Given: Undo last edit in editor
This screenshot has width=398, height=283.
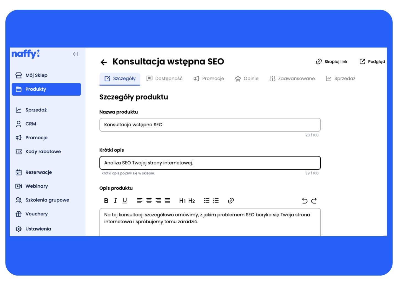Looking at the screenshot, I should (x=305, y=201).
